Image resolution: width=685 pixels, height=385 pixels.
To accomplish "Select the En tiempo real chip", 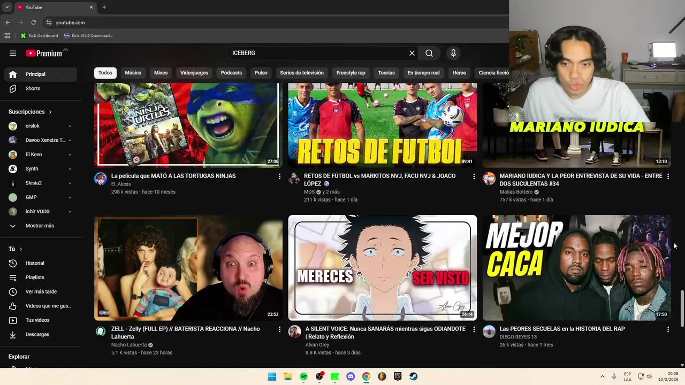I will 423,73.
